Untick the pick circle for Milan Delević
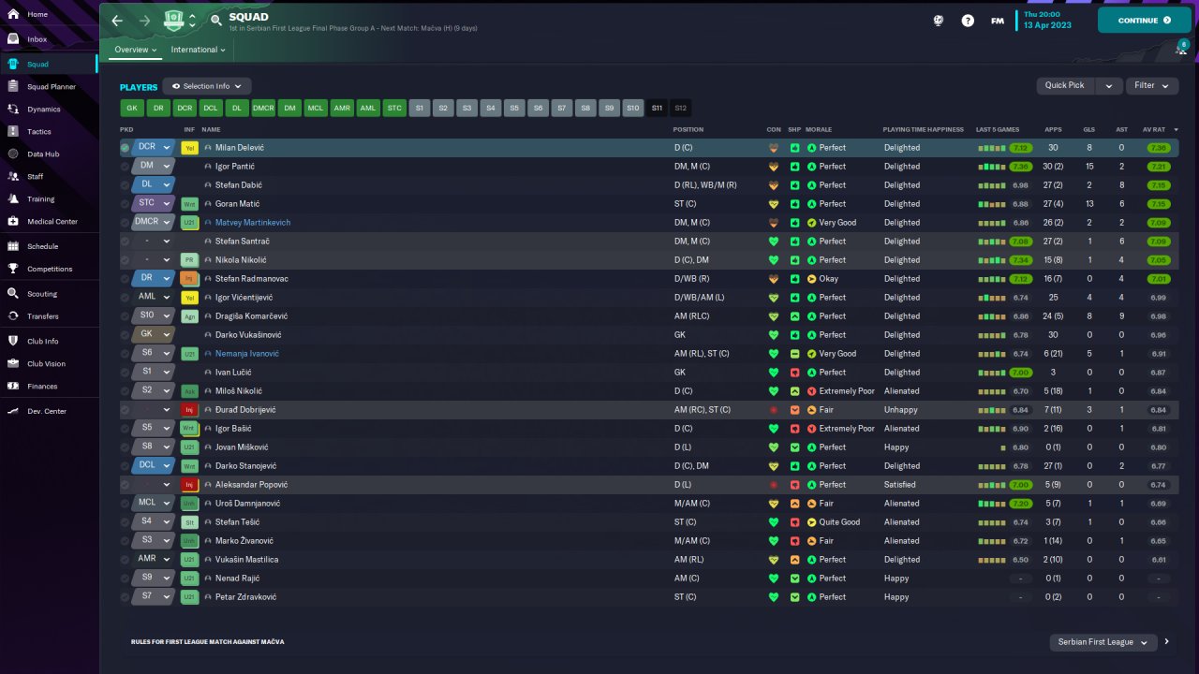The width and height of the screenshot is (1199, 674). click(x=125, y=148)
